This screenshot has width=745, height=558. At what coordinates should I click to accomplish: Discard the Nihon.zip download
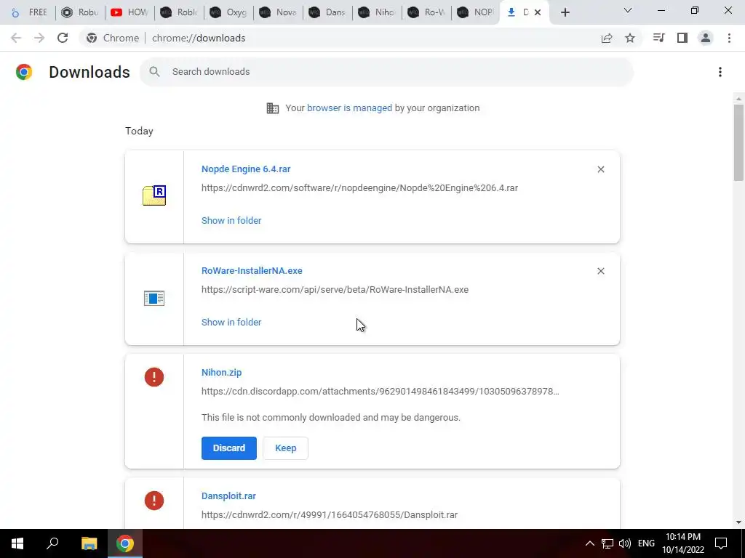[x=229, y=448]
